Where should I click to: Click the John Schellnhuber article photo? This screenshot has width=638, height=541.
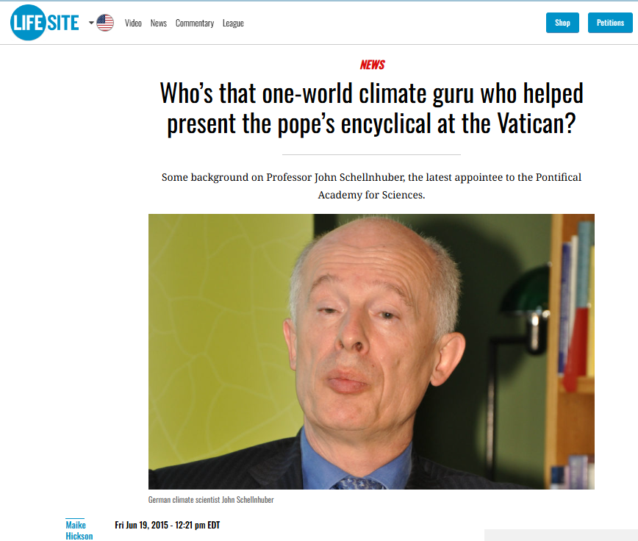(x=371, y=351)
